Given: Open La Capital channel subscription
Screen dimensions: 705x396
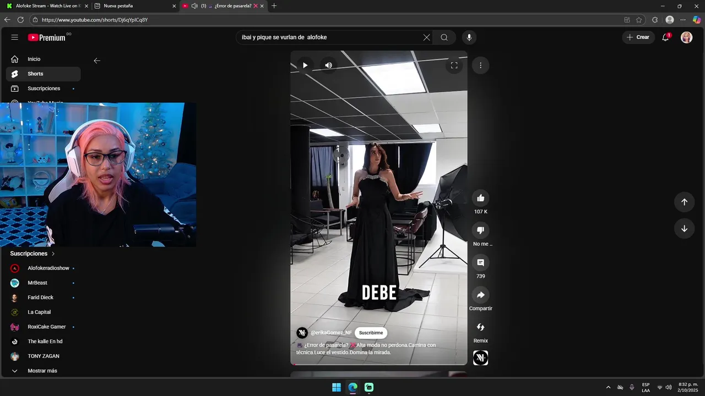Looking at the screenshot, I should pos(43,312).
